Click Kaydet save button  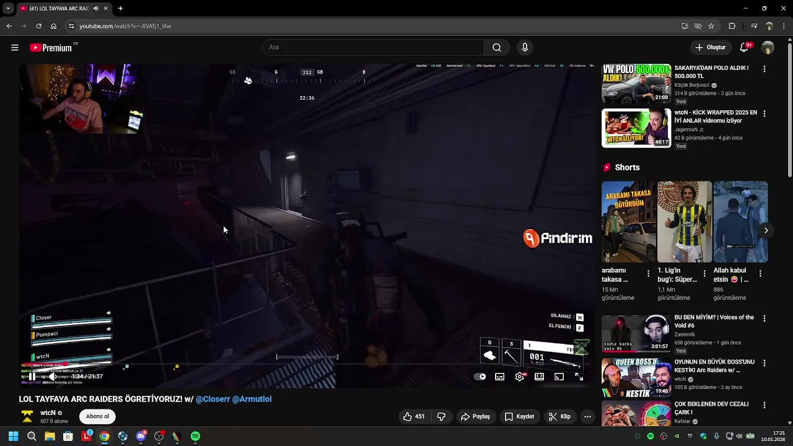pos(519,416)
